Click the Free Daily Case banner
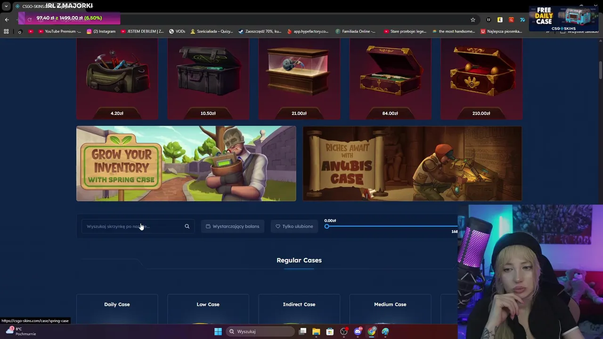This screenshot has width=603, height=339. [563, 19]
